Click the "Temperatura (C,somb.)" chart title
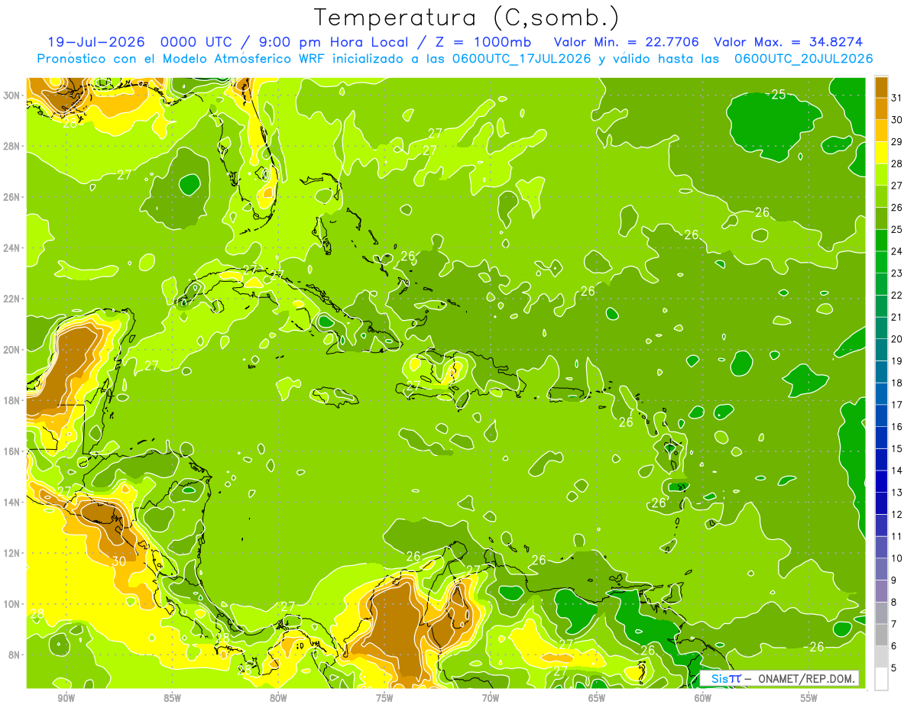 [x=467, y=18]
